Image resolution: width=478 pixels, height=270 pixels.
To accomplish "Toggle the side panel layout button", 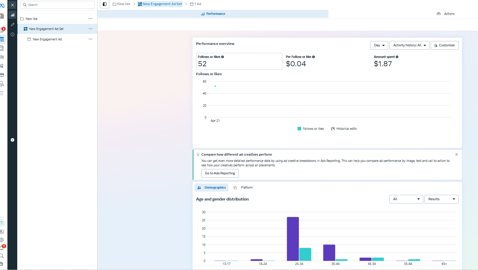I will (105, 4).
